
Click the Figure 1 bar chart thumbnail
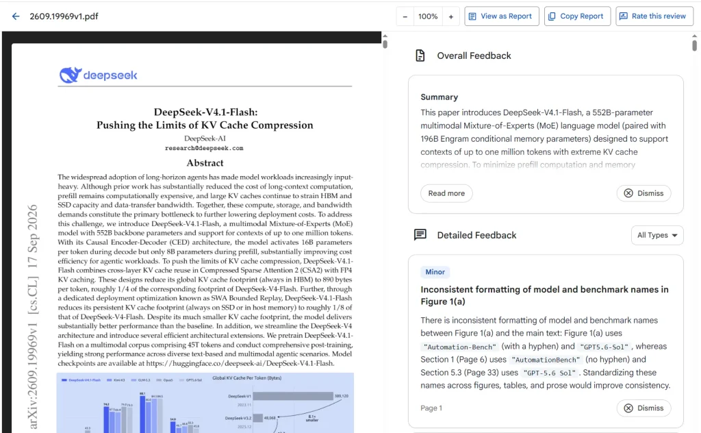pos(205,403)
